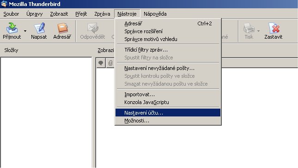Image resolution: width=298 pixels, height=168 pixels.
Task: Click the attachment paperclip column icon
Action: (110, 63)
